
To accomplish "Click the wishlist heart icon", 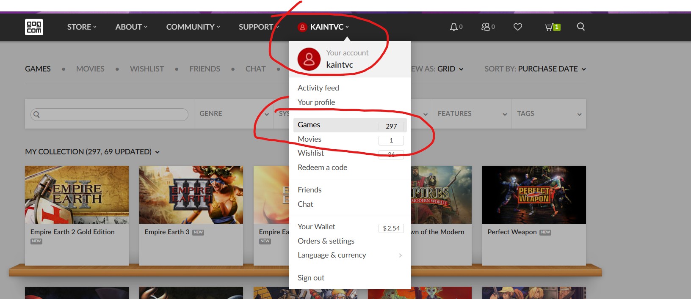I will coord(518,27).
